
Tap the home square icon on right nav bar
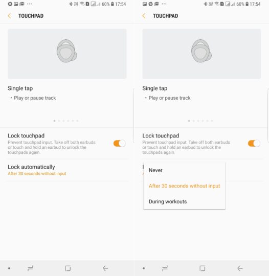(203, 268)
